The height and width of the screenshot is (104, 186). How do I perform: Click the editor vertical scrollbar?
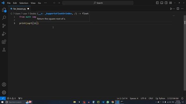[x=185, y=53]
